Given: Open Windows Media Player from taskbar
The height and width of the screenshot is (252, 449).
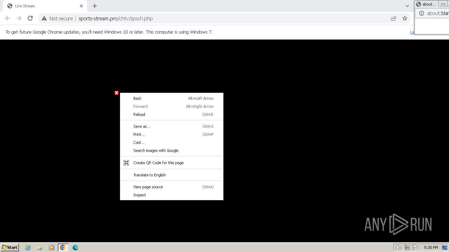Looking at the screenshot, I should 51,247.
